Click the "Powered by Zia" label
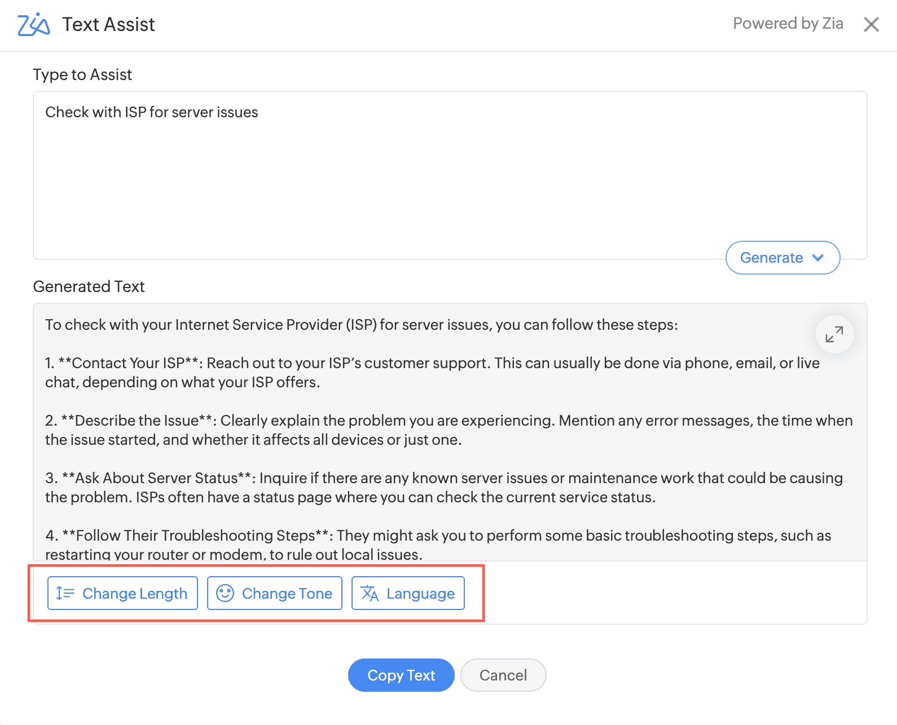Viewport: 897px width, 725px height. tap(788, 24)
